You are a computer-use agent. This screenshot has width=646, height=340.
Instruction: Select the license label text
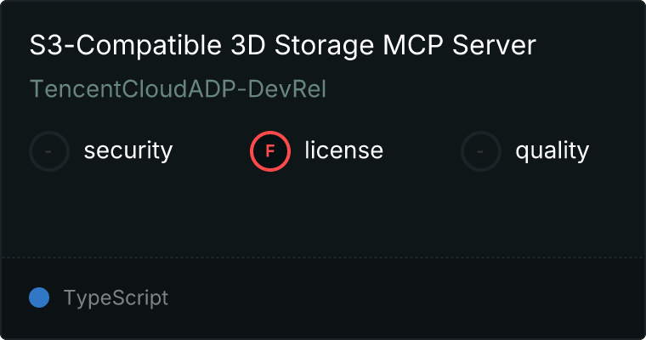coord(343,151)
